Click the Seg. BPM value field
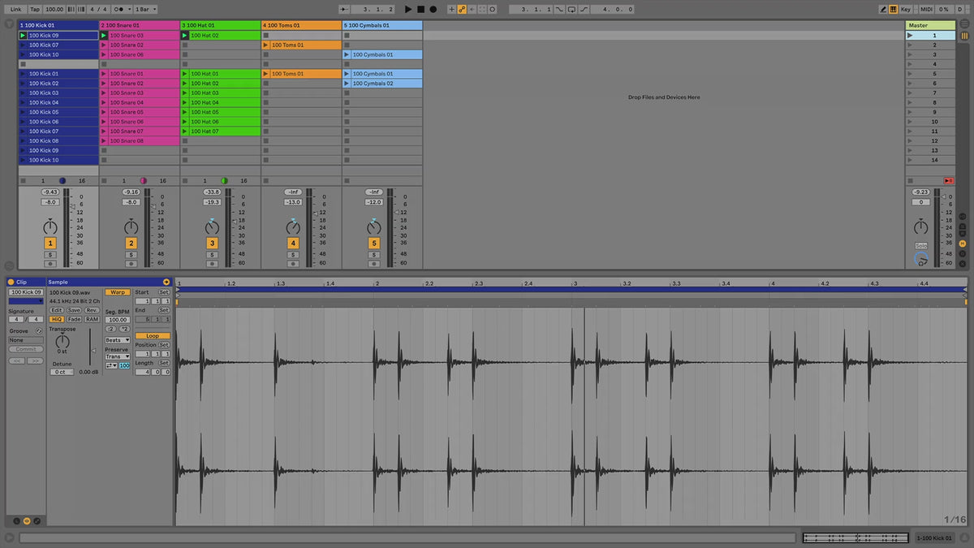The width and height of the screenshot is (974, 548). pyautogui.click(x=118, y=320)
